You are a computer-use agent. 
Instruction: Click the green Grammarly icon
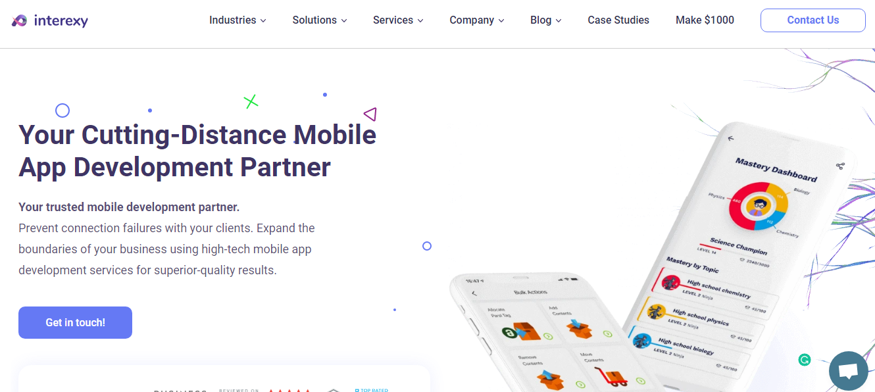coord(804,360)
